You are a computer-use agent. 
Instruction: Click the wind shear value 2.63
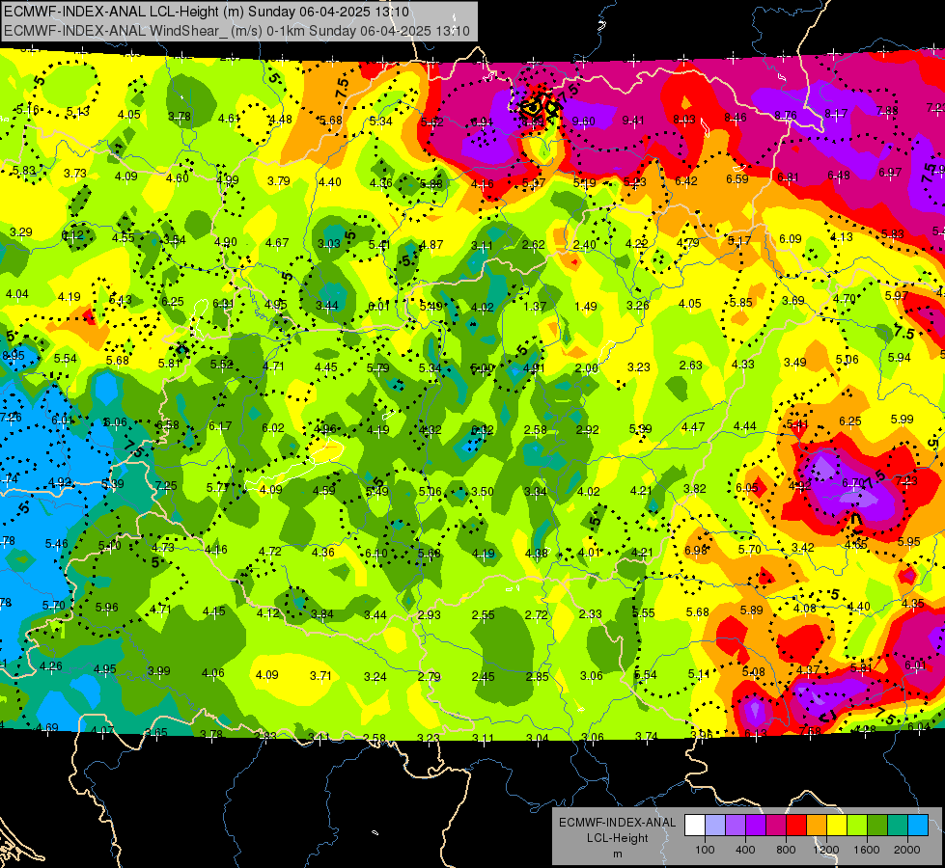[691, 365]
